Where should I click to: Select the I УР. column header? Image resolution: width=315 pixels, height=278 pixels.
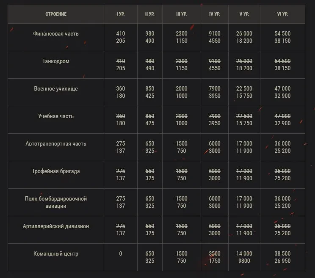click(x=121, y=14)
